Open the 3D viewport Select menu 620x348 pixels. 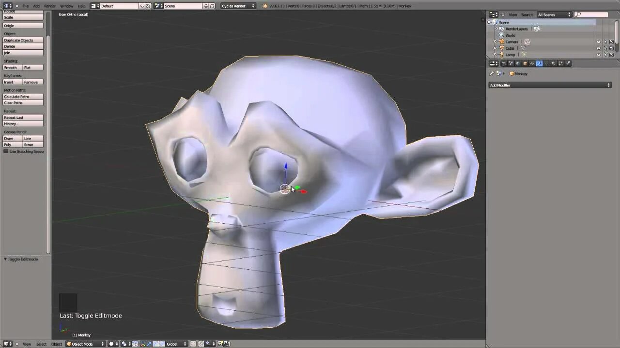pyautogui.click(x=42, y=344)
